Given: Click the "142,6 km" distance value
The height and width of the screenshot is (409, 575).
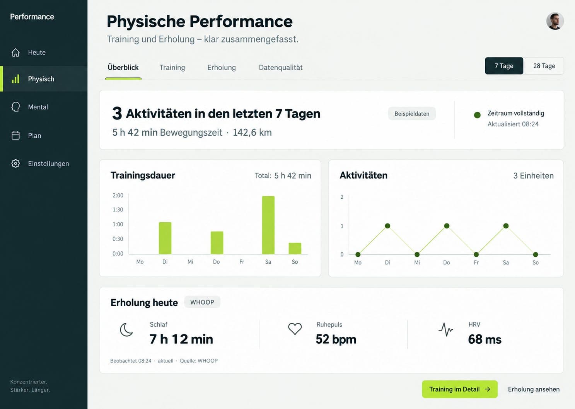Looking at the screenshot, I should 252,133.
